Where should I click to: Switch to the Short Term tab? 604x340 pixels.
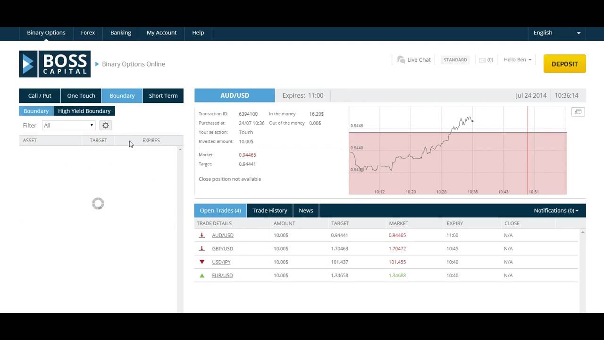[163, 95]
